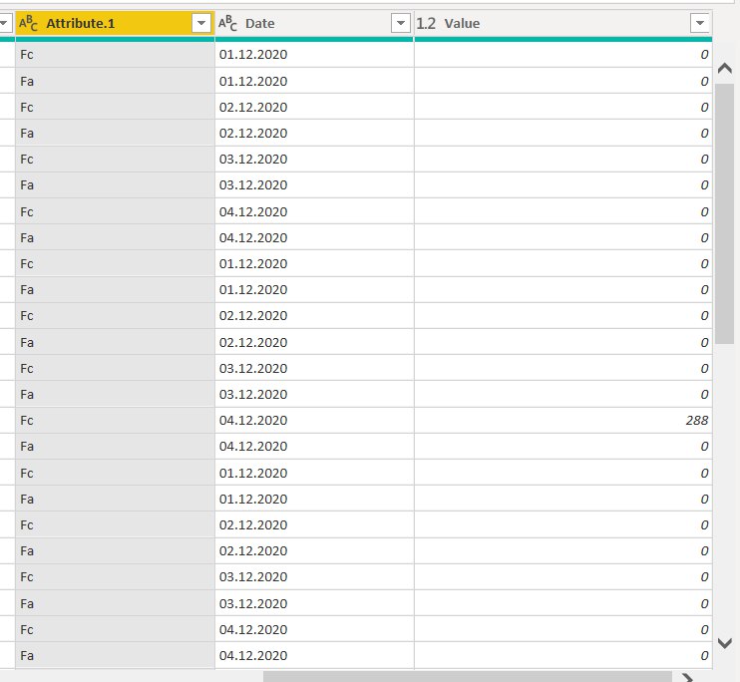Open the Attribute.1 column filter dropdown
Image resolution: width=740 pixels, height=682 pixels.
coord(201,23)
